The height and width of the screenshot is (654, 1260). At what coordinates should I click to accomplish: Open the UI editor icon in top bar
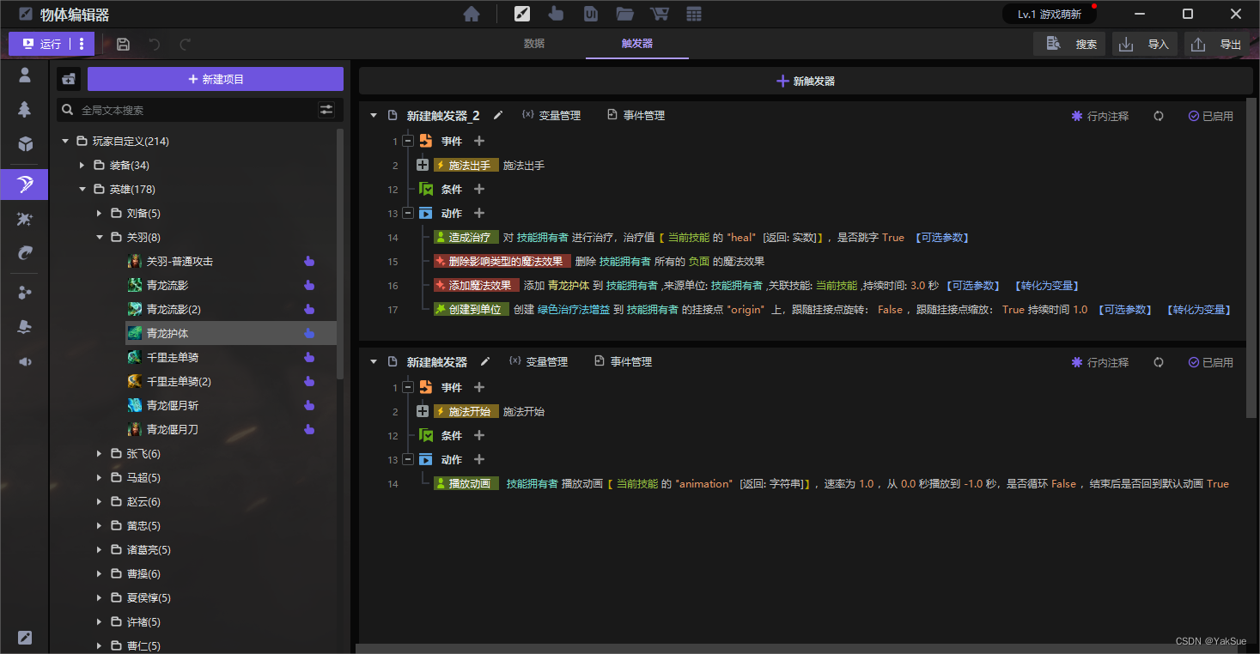[591, 14]
